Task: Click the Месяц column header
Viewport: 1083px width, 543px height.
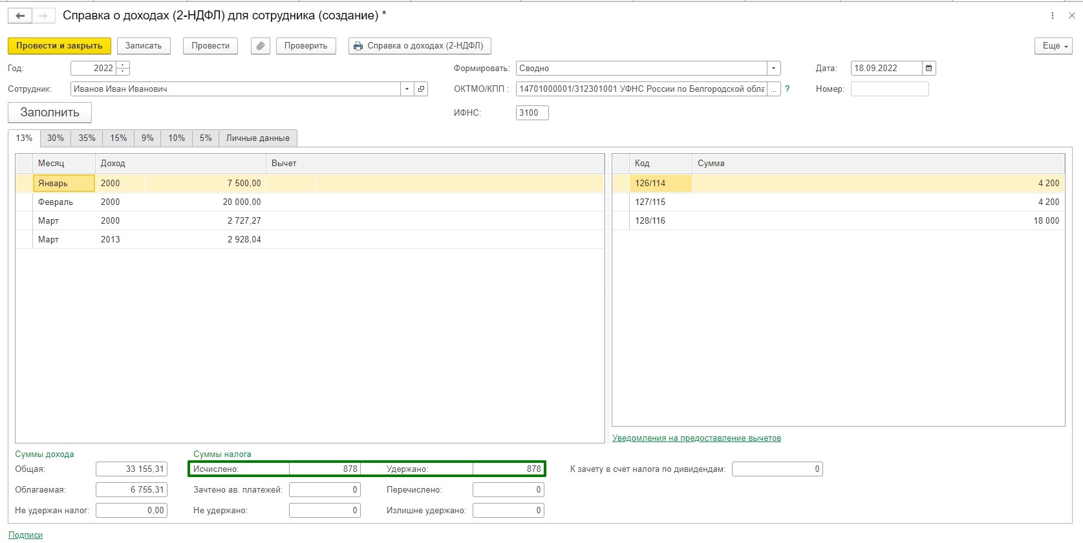Action: 64,164
